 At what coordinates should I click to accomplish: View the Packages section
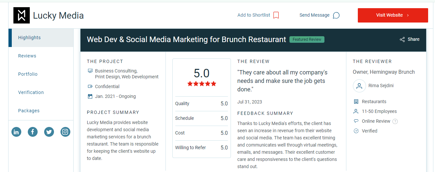click(x=41, y=111)
